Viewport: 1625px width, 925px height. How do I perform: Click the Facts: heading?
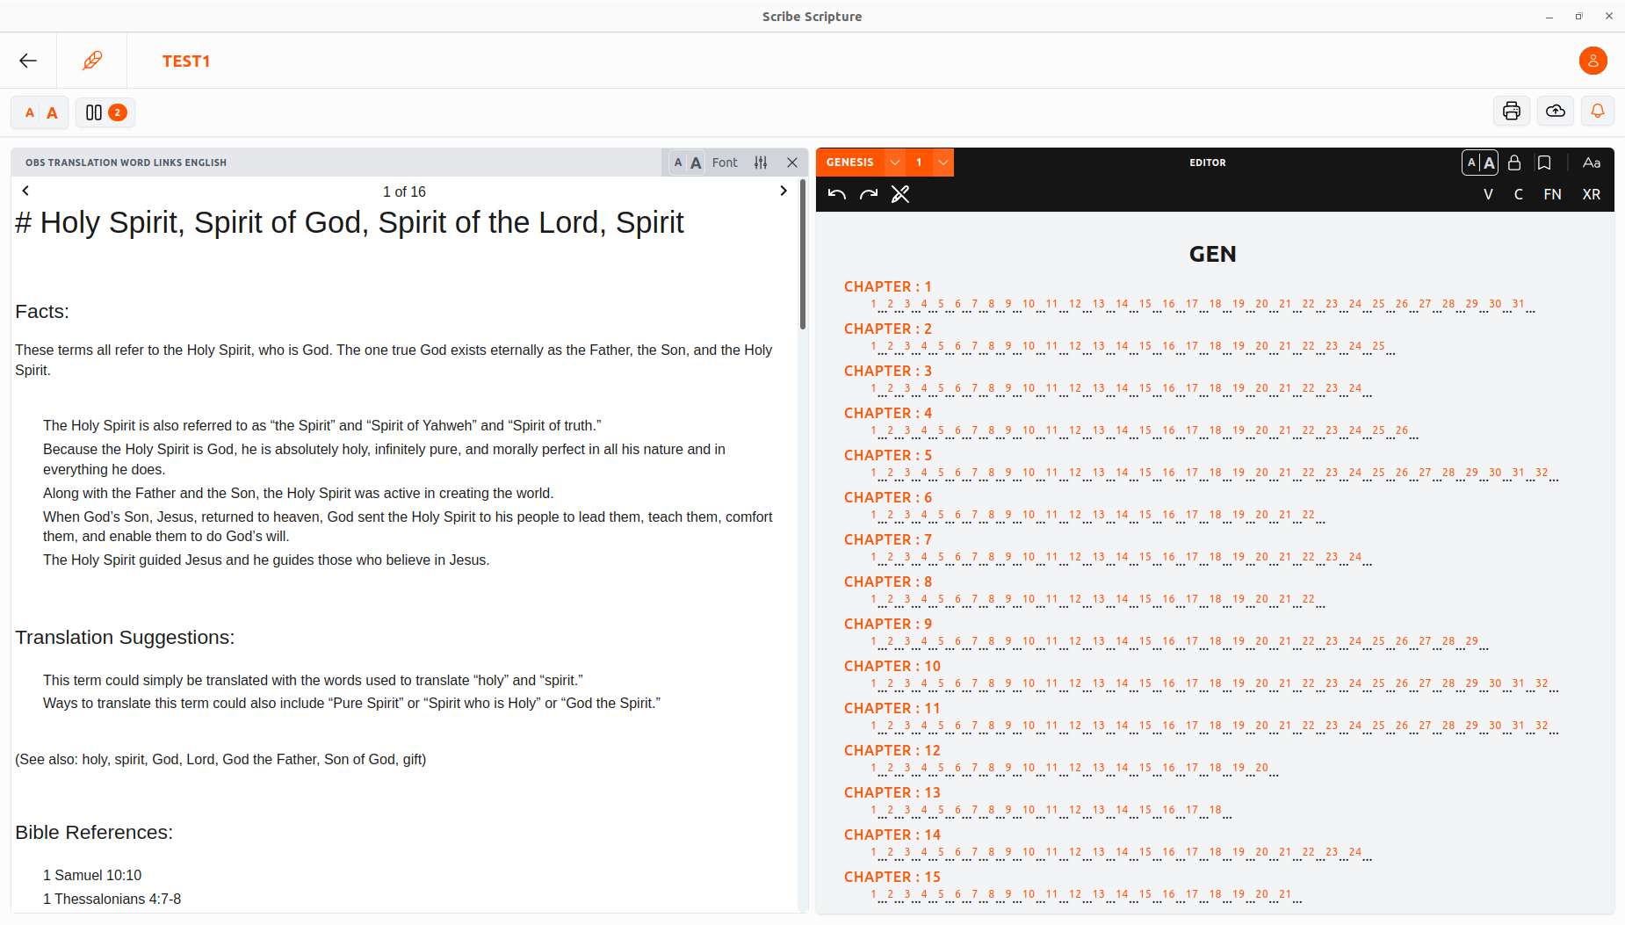click(42, 312)
